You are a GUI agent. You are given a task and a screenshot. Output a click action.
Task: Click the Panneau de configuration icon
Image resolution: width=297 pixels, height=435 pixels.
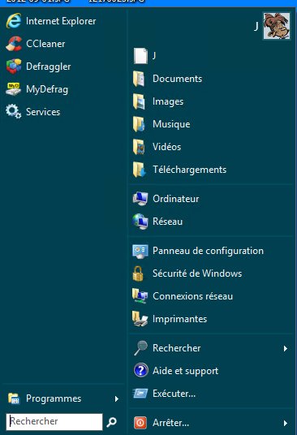pos(140,251)
